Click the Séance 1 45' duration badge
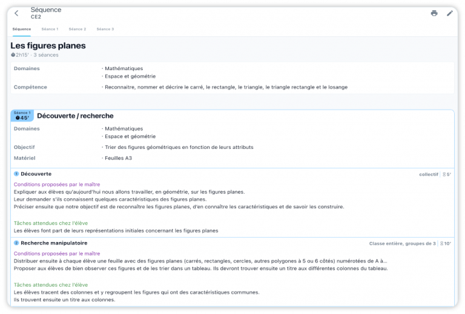The height and width of the screenshot is (314, 465). pyautogui.click(x=22, y=116)
